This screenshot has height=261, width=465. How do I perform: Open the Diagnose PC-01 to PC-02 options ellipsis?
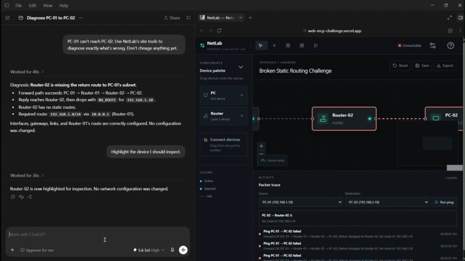81,18
